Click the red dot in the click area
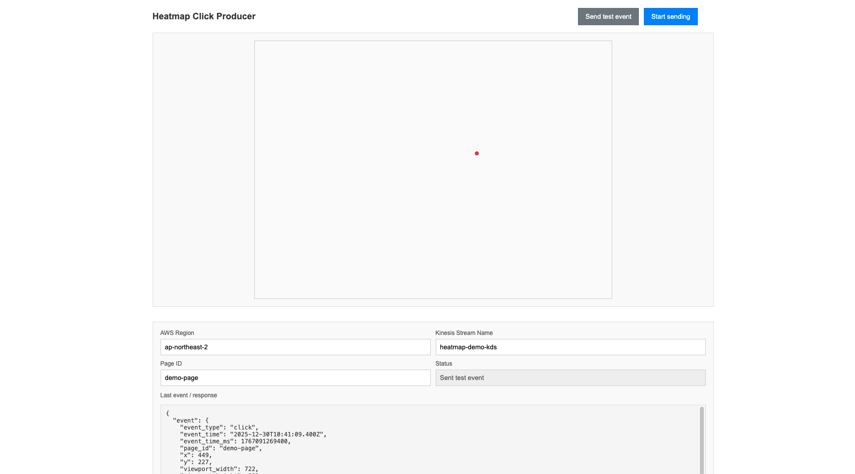The height and width of the screenshot is (474, 855). (x=477, y=153)
